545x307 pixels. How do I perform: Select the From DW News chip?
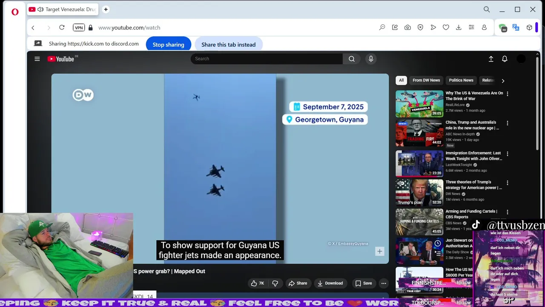click(426, 80)
